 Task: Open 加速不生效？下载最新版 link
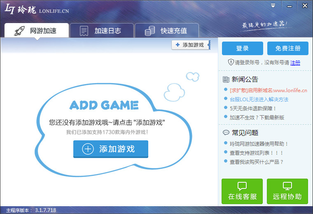click(257, 117)
